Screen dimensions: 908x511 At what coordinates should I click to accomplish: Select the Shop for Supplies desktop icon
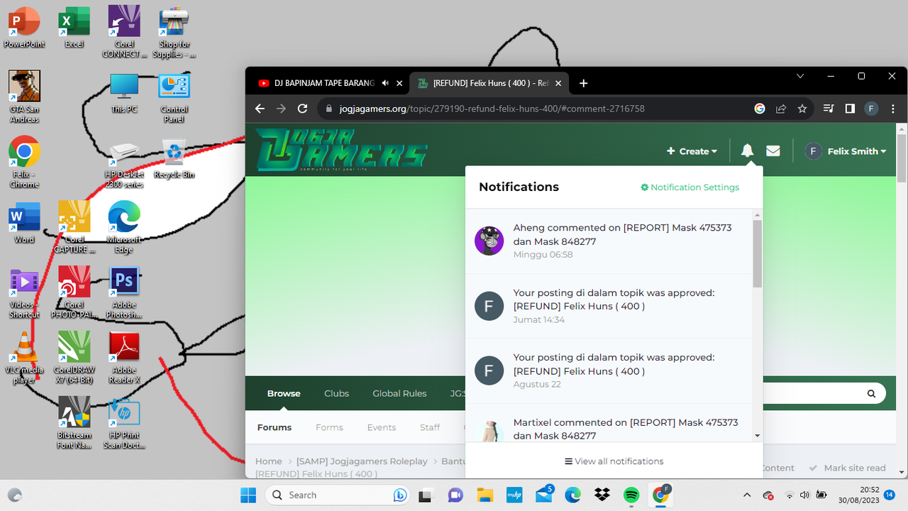pos(174,32)
